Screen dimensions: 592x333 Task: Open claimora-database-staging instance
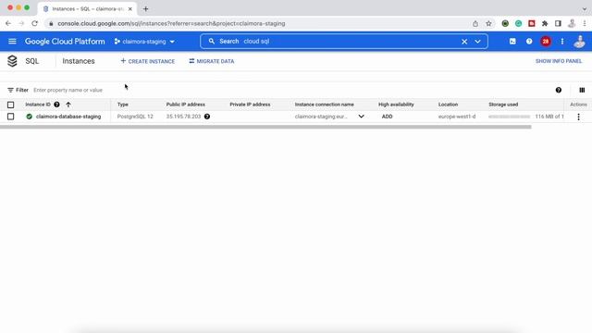[68, 117]
